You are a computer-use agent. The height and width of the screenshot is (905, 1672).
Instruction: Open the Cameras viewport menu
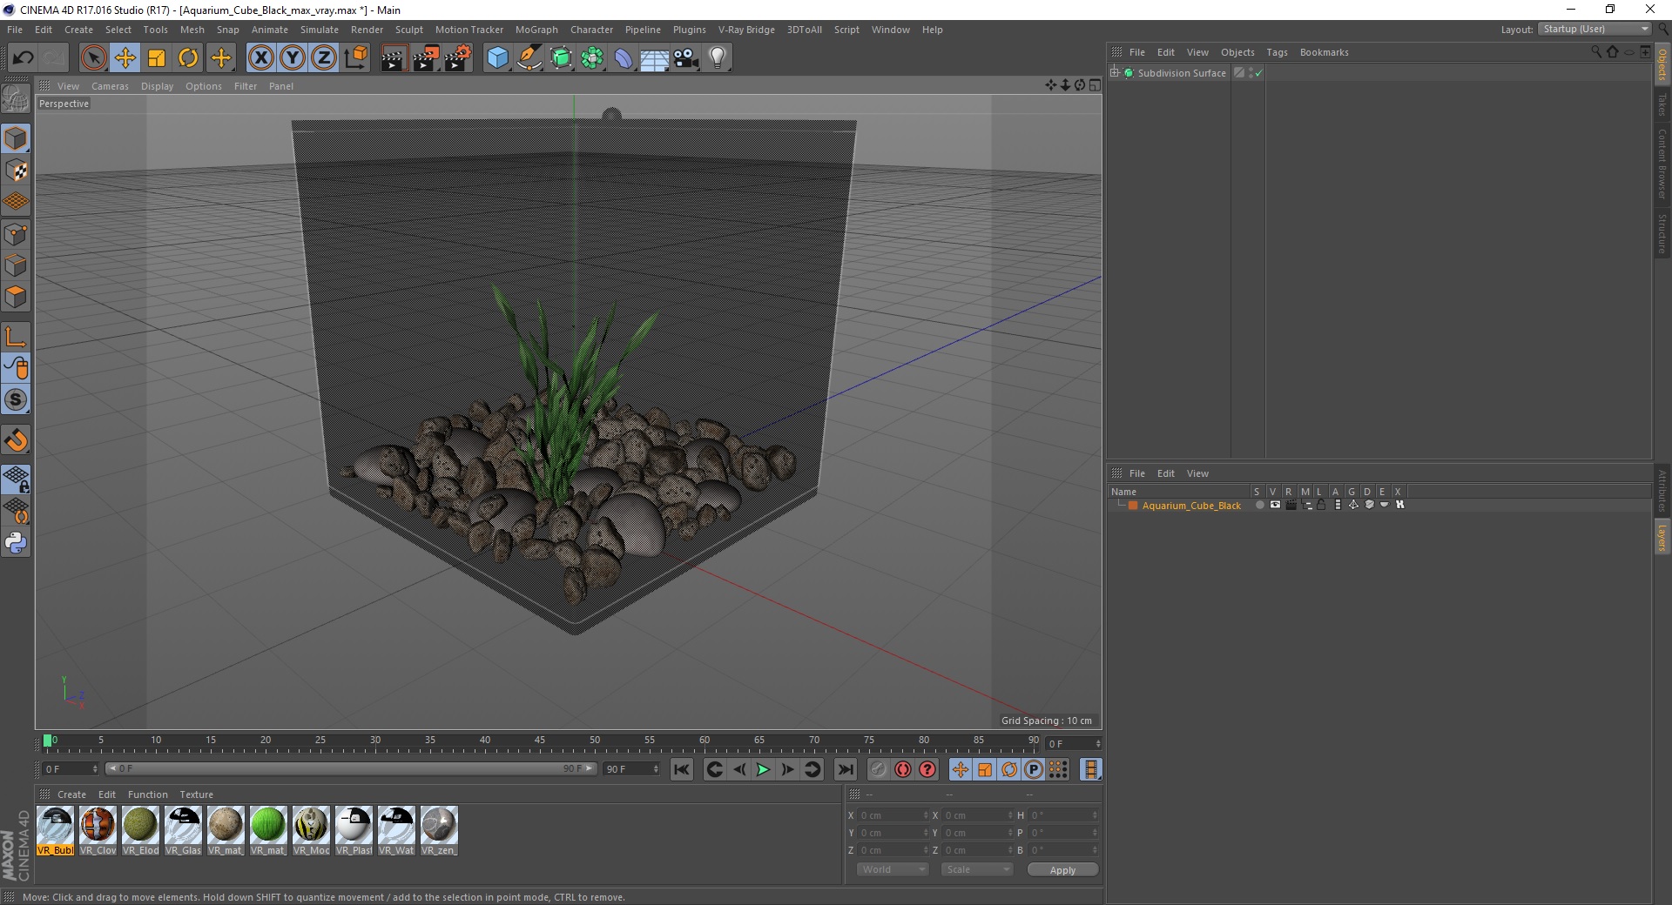point(110,86)
